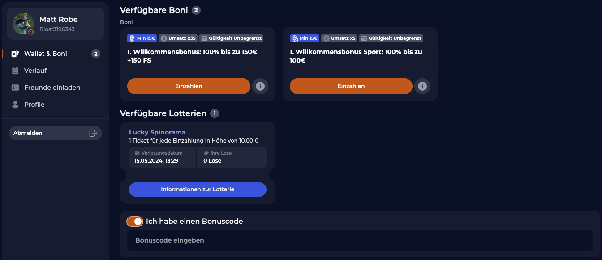Click the logout icon on the Abmelden button
The image size is (602, 260).
(93, 133)
